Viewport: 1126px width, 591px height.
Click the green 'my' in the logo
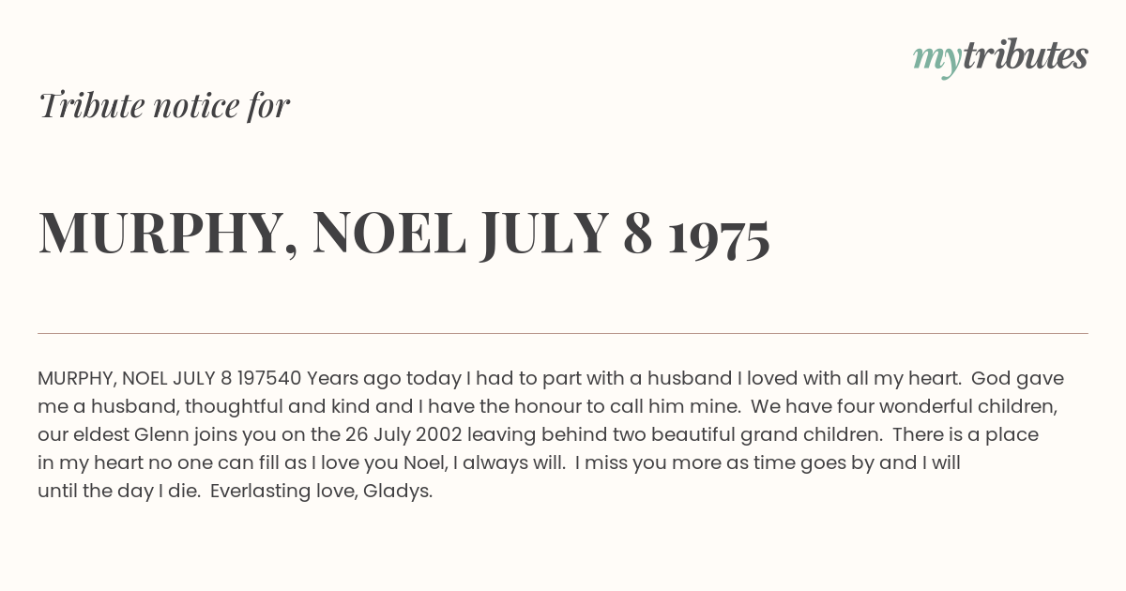coord(936,59)
